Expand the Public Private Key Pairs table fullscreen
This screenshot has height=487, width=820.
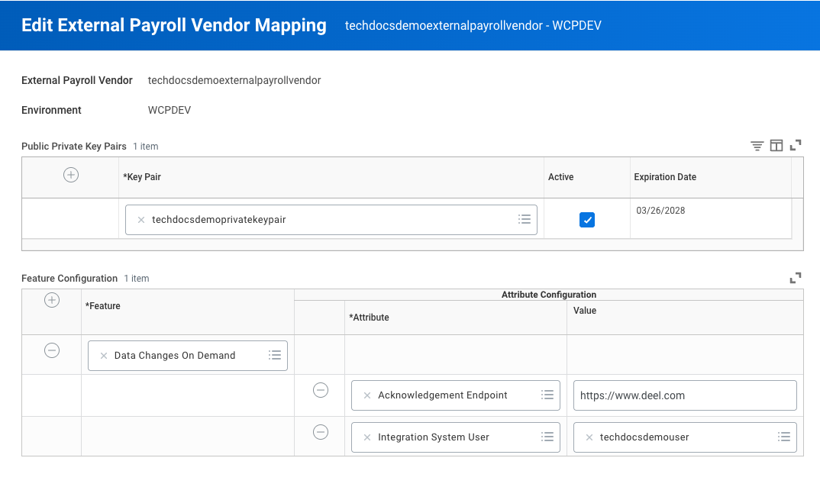tap(795, 145)
